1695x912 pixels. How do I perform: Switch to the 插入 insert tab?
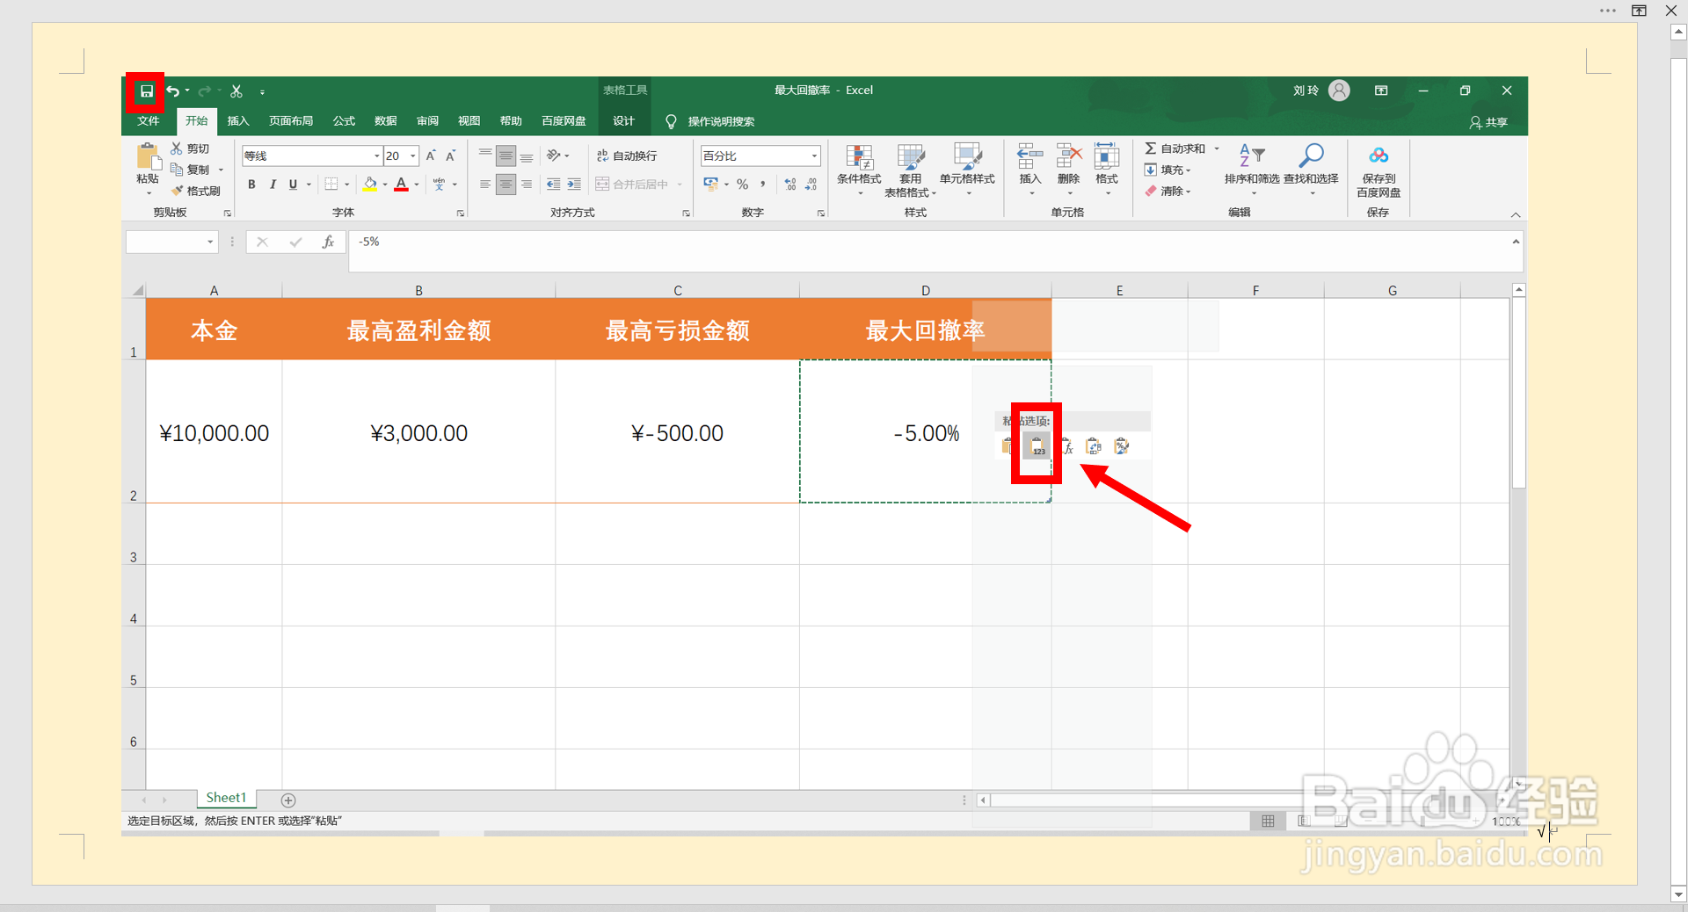pyautogui.click(x=238, y=121)
